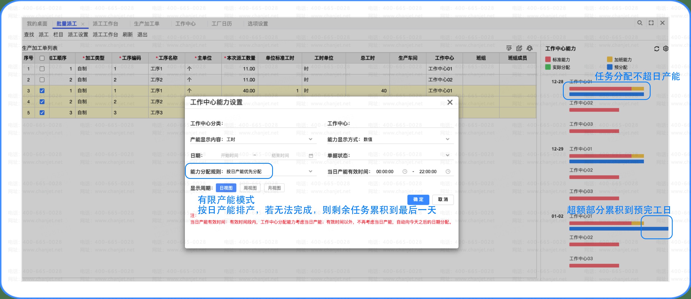Open work center capacity settings gear
Viewport: 691px width, 299px height.
point(665,49)
